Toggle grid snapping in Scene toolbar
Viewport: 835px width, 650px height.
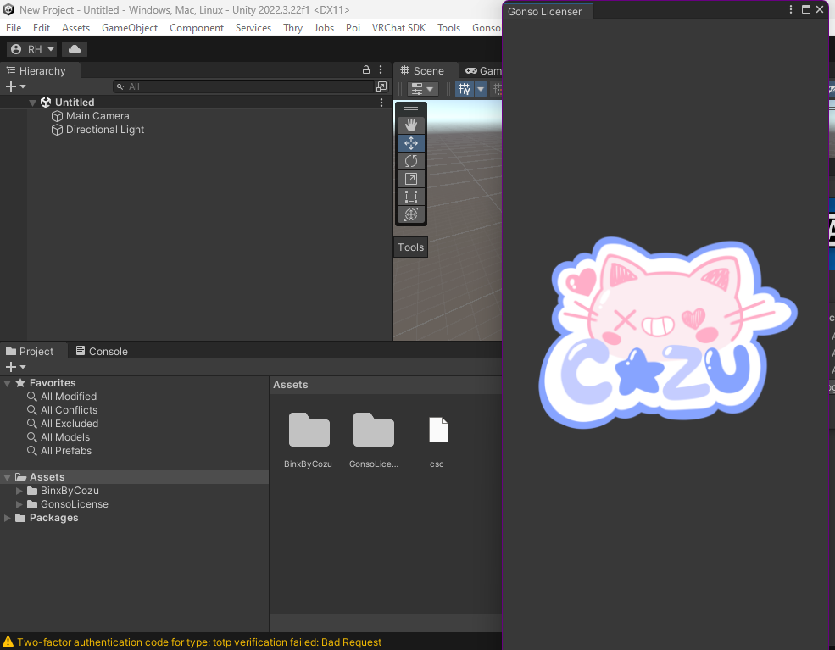click(x=497, y=89)
